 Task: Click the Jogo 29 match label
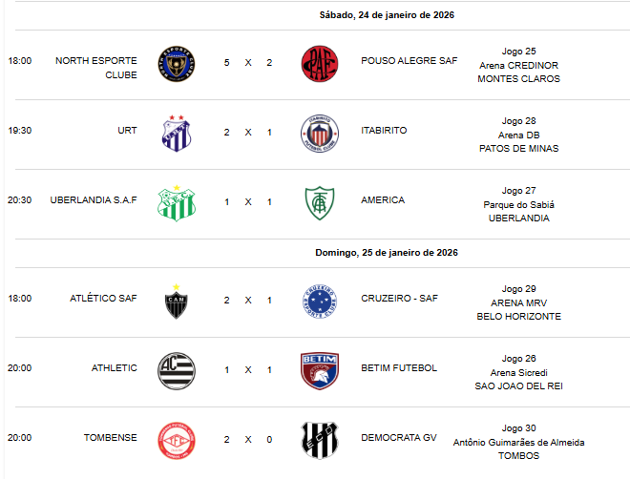(x=518, y=288)
